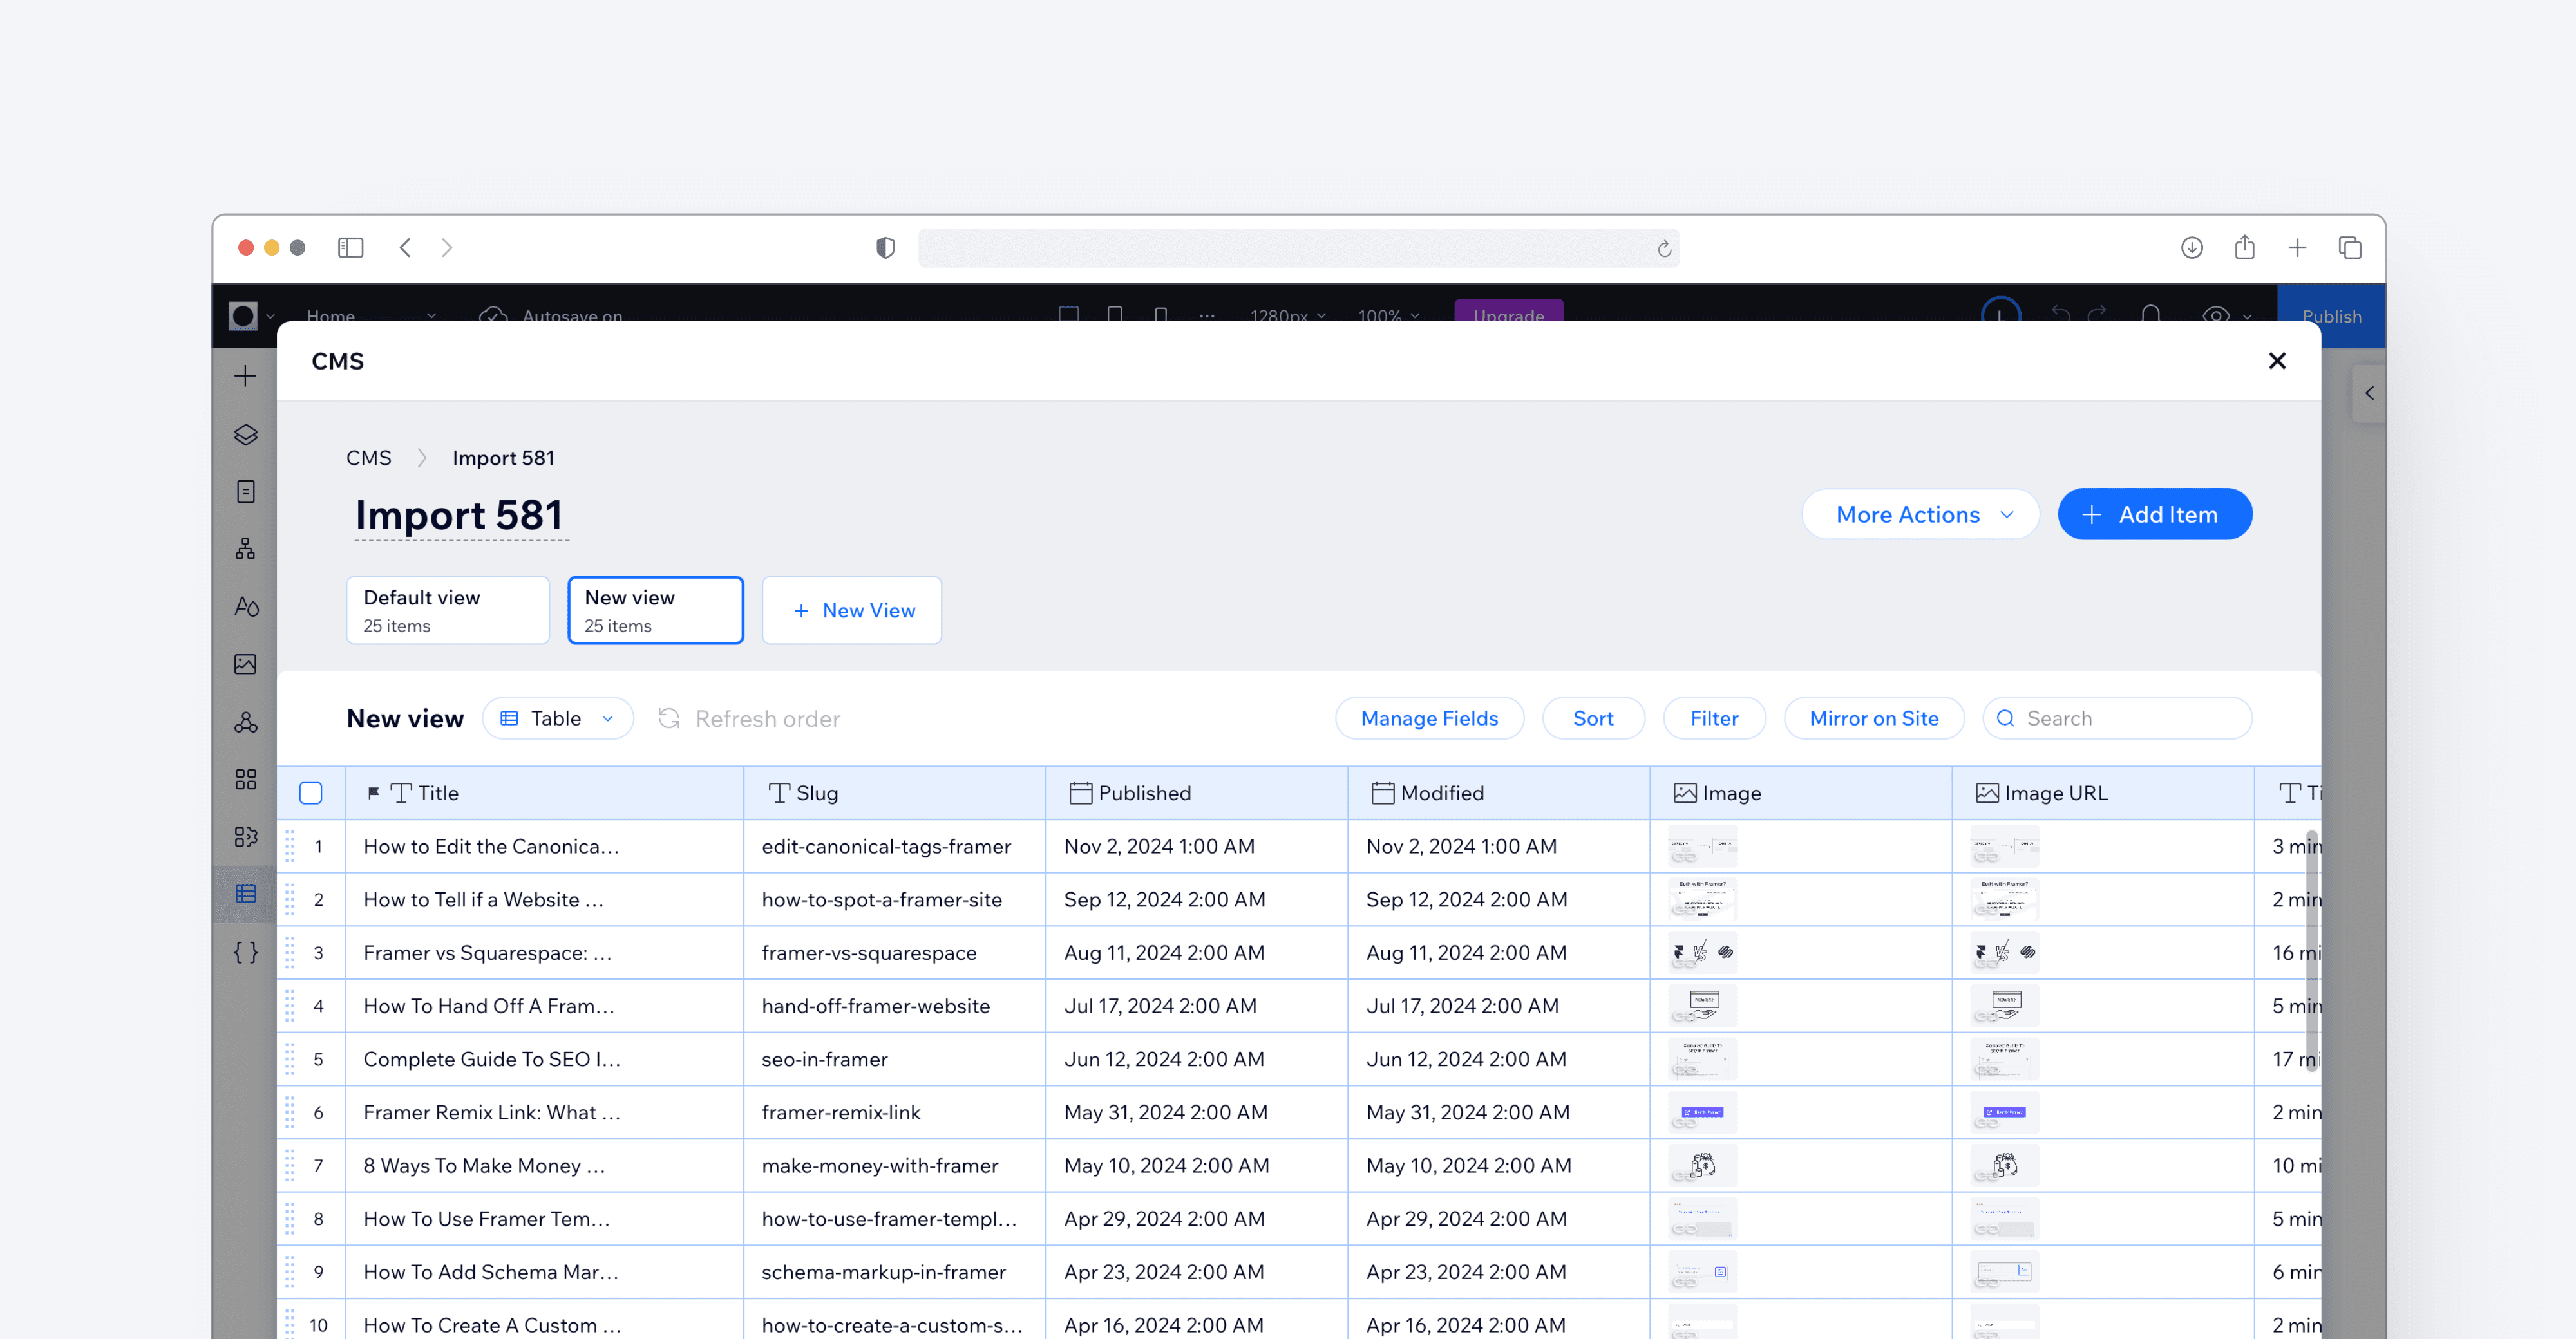The height and width of the screenshot is (1339, 2576).
Task: Click the Published column header
Action: click(1197, 793)
